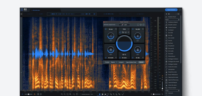Adjust the De-noise main amount dial
This screenshot has width=202, height=96.
(124, 43)
